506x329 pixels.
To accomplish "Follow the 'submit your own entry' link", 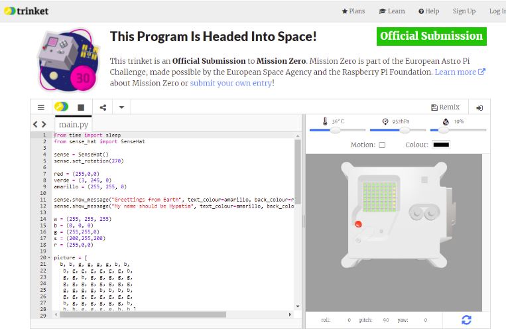I will pyautogui.click(x=231, y=83).
